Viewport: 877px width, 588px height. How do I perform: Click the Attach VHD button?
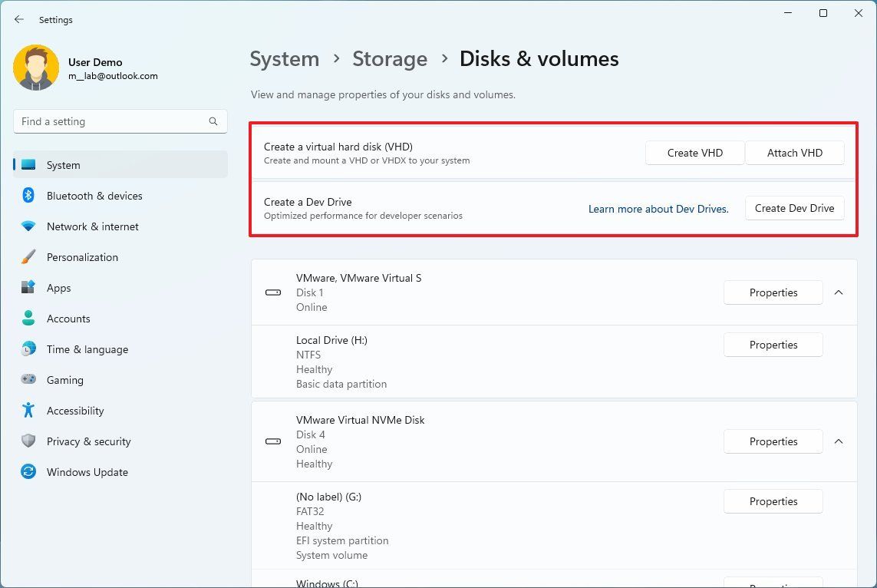794,153
